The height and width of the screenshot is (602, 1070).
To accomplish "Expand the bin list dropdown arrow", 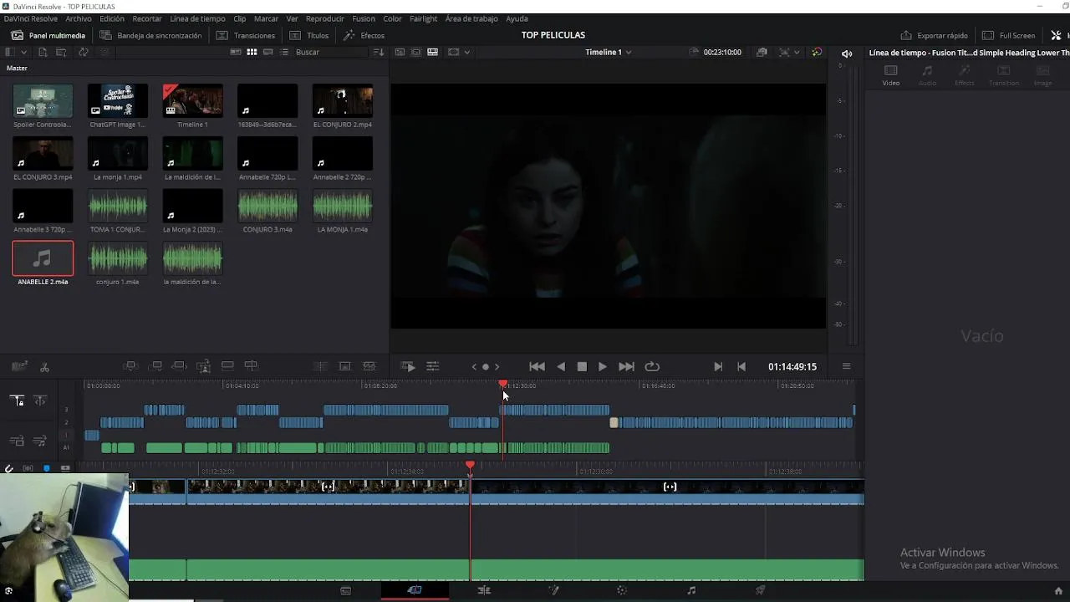I will tap(23, 52).
